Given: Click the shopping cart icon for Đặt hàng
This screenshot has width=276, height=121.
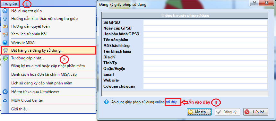Looking at the screenshot, I should [5, 50].
